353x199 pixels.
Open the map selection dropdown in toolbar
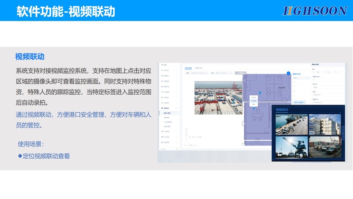pyautogui.click(x=199, y=73)
